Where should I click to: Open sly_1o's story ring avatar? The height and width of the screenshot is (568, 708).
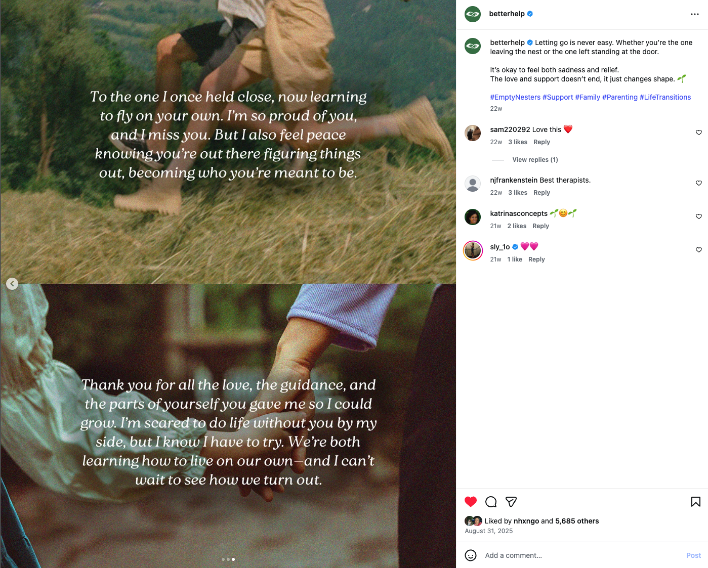pyautogui.click(x=473, y=250)
